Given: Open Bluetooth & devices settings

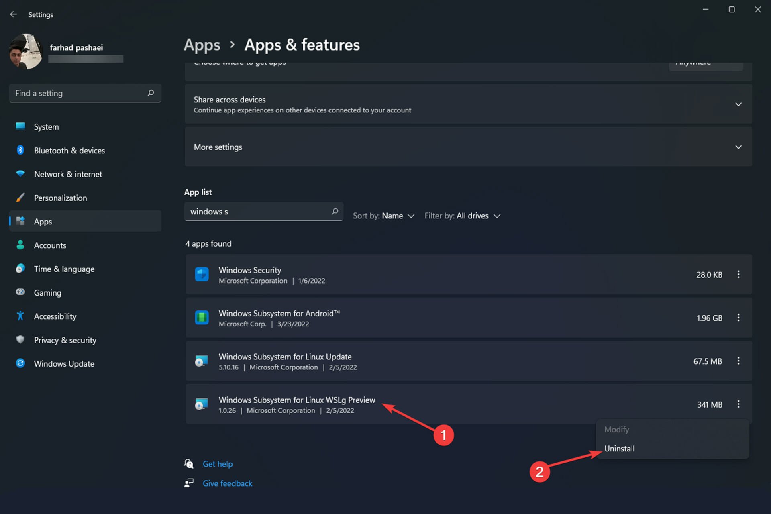Looking at the screenshot, I should click(85, 151).
